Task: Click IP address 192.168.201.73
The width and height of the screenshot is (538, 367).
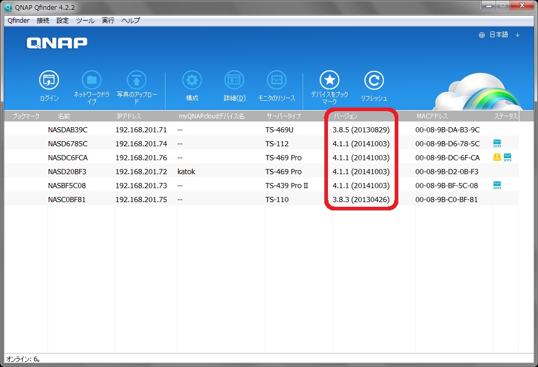Action: [141, 186]
